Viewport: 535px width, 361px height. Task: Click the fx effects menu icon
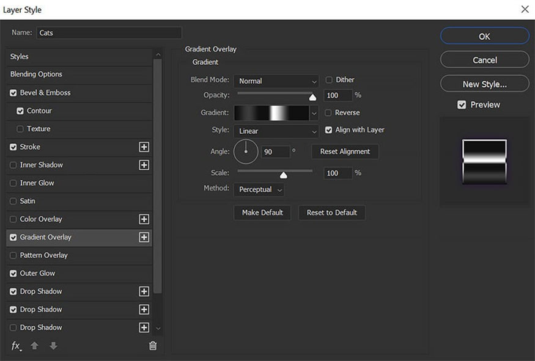coord(16,346)
